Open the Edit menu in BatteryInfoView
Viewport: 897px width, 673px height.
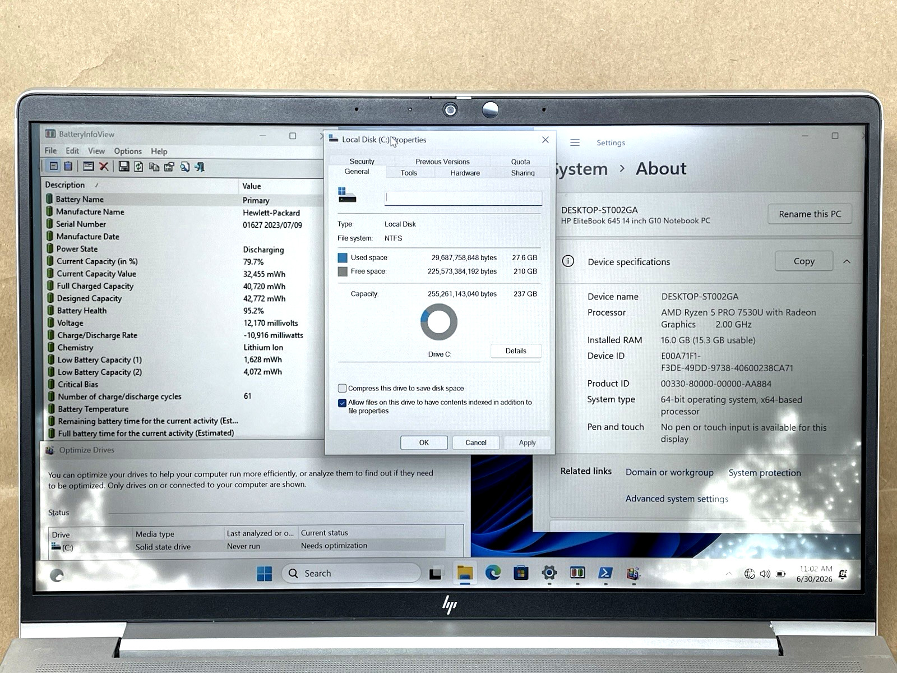[72, 151]
